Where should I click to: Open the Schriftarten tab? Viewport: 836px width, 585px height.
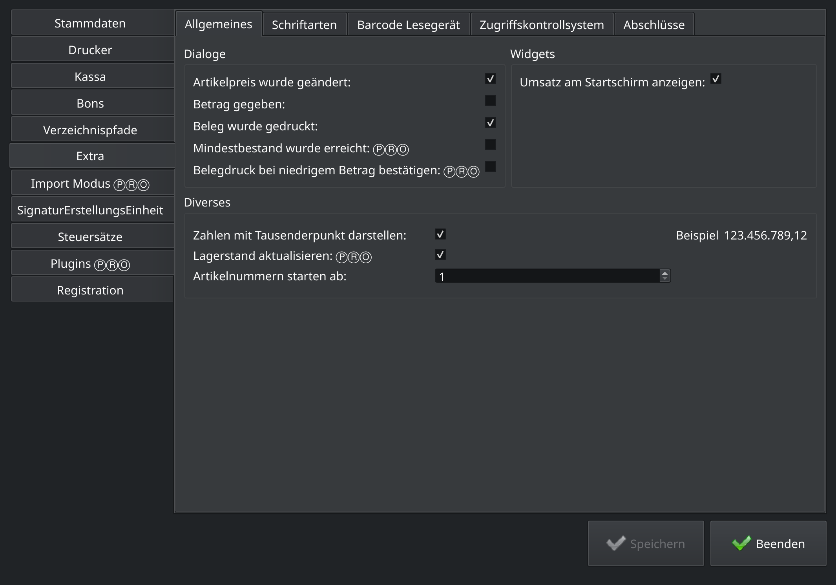[305, 25]
